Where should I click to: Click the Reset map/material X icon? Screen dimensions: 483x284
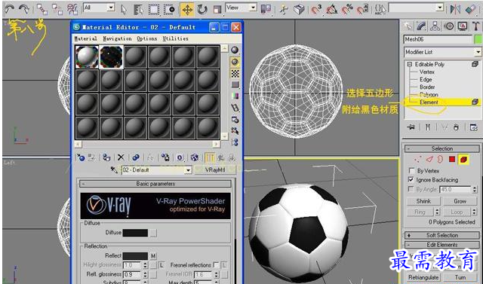[121, 157]
